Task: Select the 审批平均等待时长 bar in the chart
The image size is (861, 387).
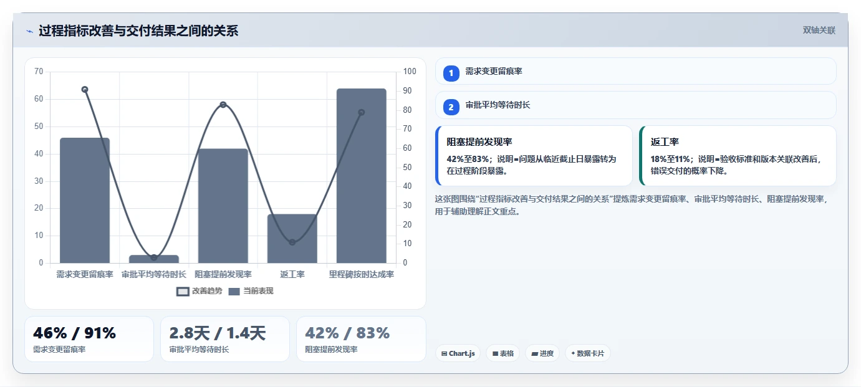Action: point(154,259)
